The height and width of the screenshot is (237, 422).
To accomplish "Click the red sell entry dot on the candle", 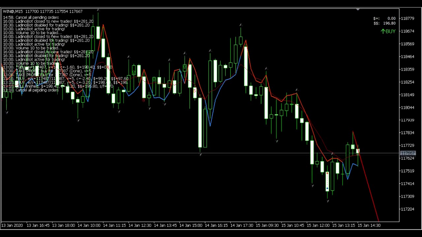I will coord(327,173).
